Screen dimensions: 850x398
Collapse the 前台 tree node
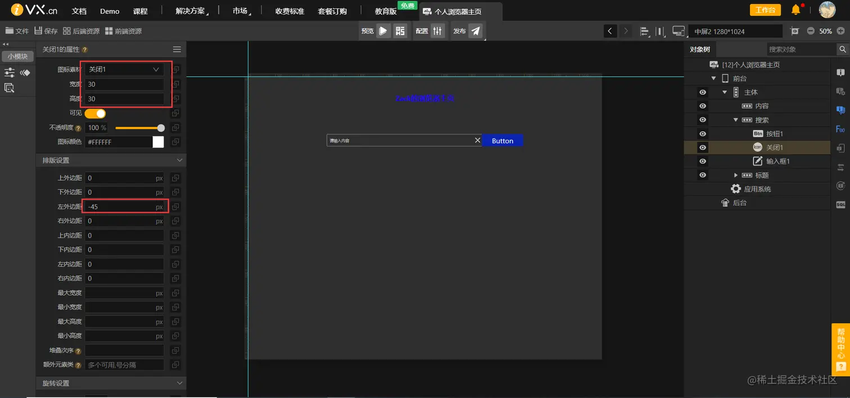coord(713,79)
